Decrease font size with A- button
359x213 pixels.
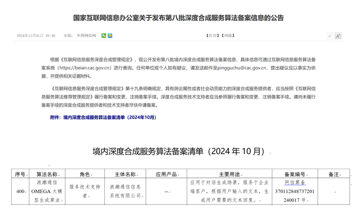330,36
